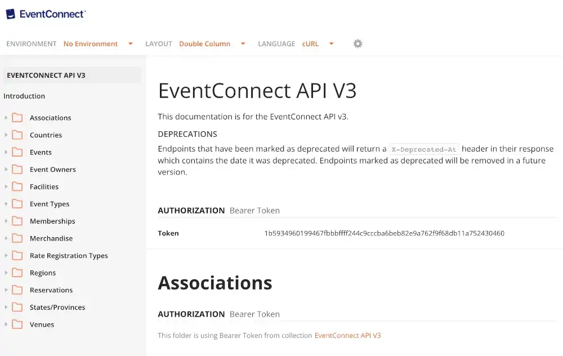563x356 pixels.
Task: Open the cURL language dropdown
Action: [318, 44]
